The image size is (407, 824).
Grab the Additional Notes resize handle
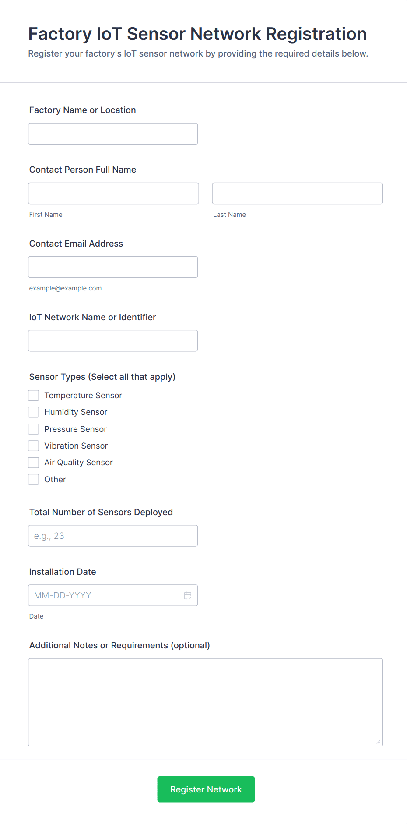pos(379,742)
